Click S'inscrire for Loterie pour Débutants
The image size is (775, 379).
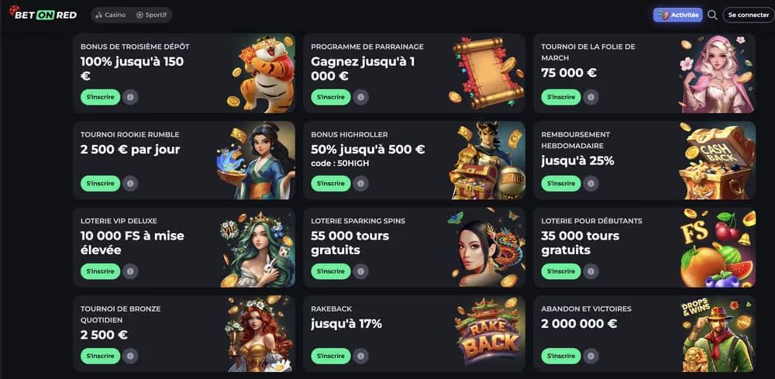561,271
